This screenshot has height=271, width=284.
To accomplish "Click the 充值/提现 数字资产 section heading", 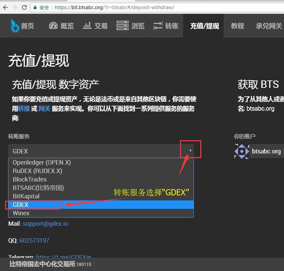I will [55, 84].
